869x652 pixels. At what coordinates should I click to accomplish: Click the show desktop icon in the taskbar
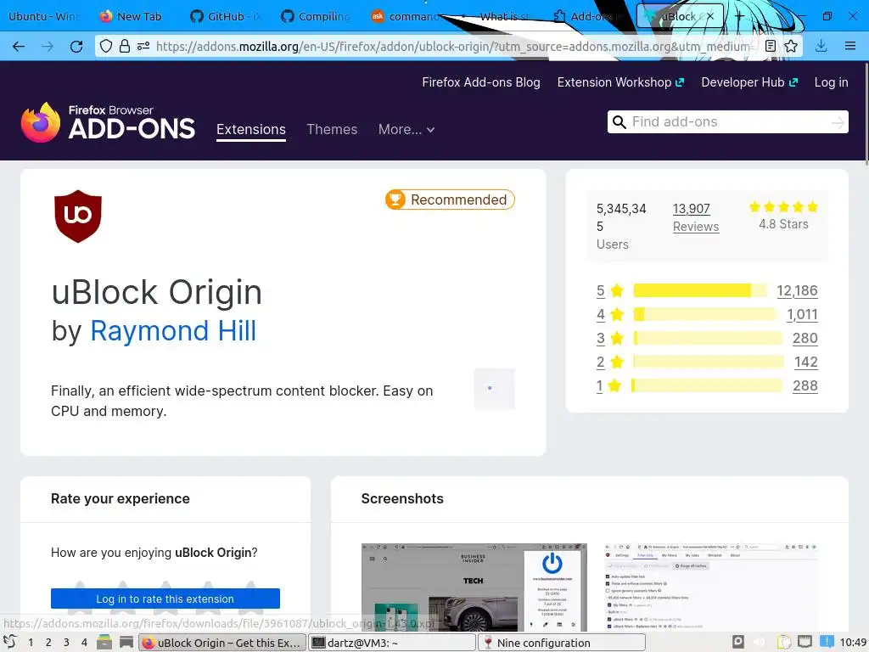pos(126,642)
